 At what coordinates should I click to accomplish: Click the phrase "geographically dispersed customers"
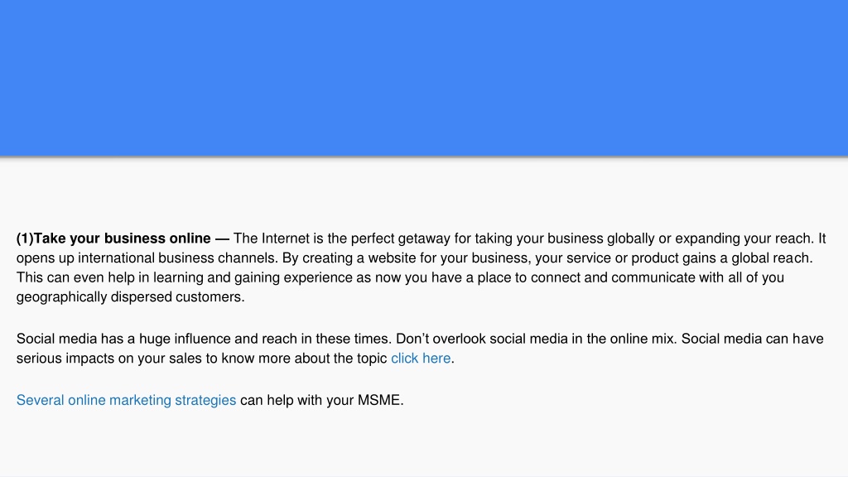[x=130, y=297]
